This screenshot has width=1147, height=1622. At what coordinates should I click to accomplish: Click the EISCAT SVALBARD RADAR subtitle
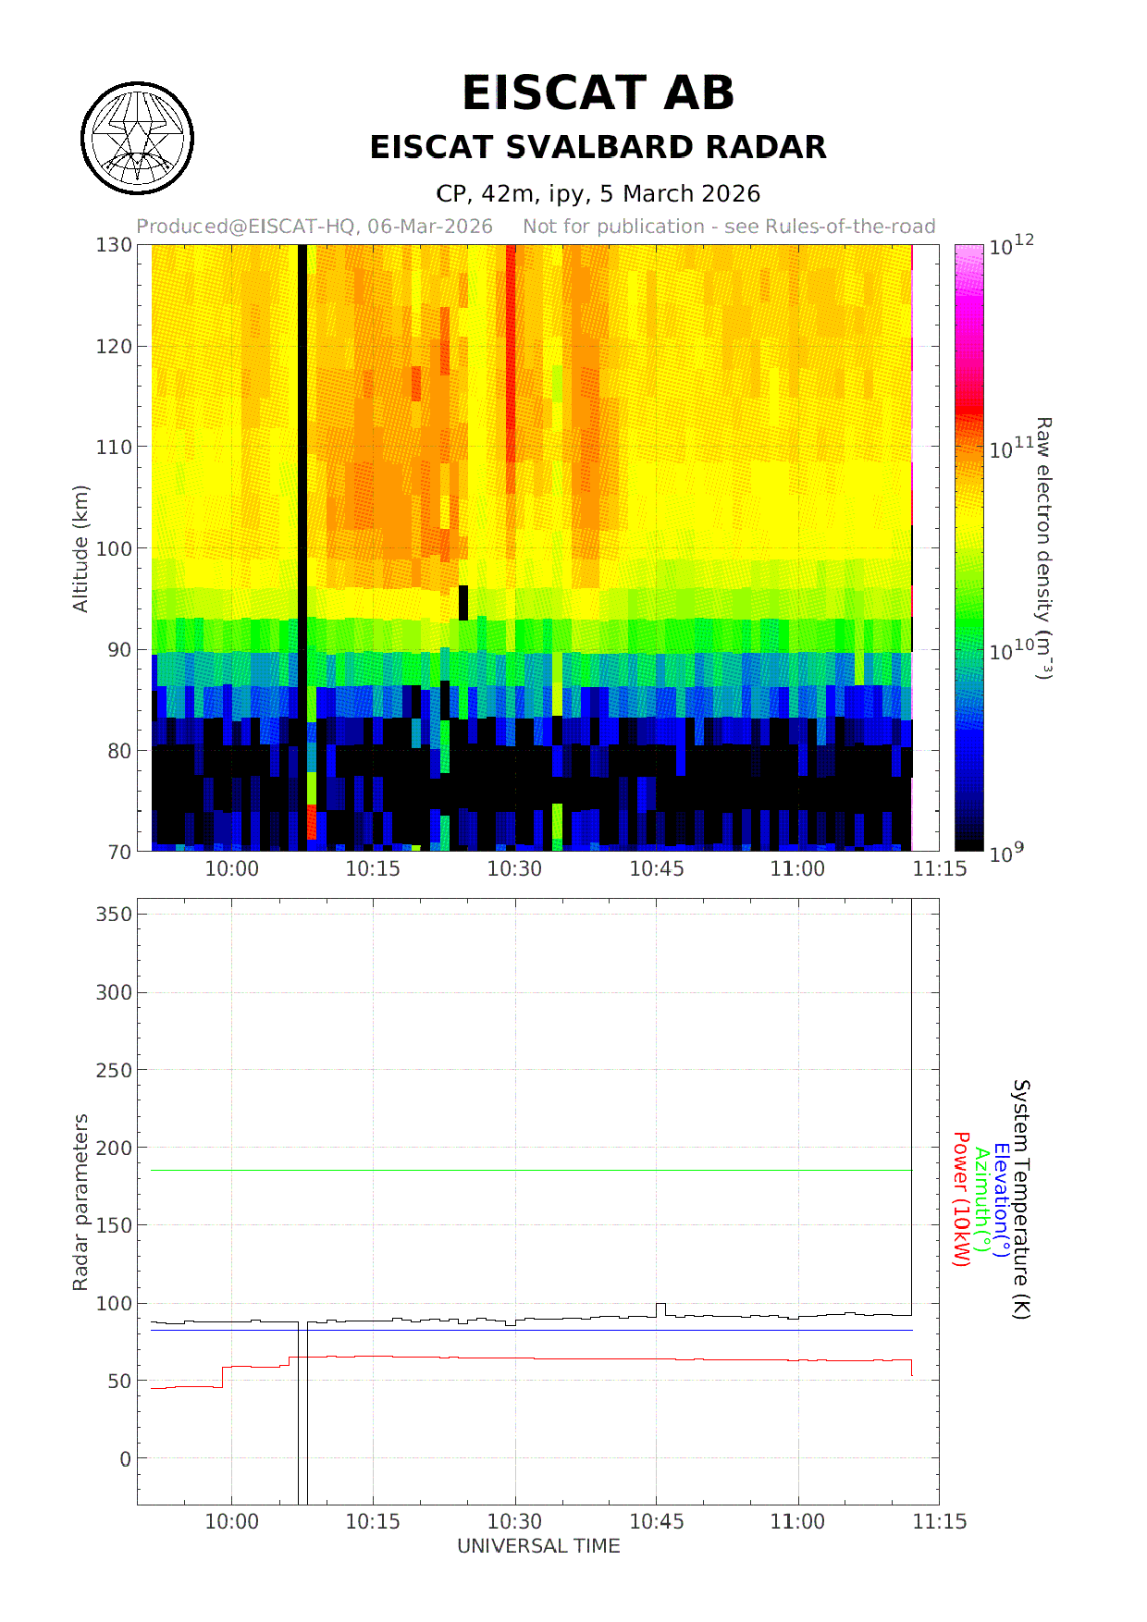(x=598, y=148)
